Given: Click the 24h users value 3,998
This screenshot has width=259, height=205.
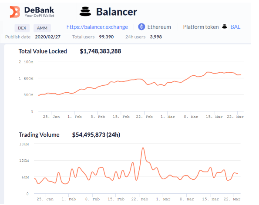Looking at the screenshot, I should pyautogui.click(x=156, y=37).
